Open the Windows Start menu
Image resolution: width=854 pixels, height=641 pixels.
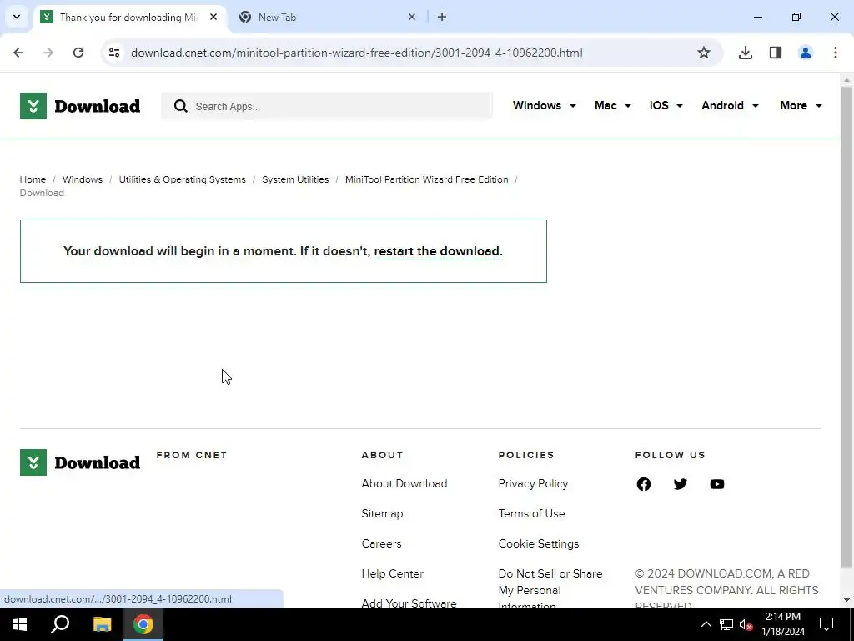(x=20, y=624)
